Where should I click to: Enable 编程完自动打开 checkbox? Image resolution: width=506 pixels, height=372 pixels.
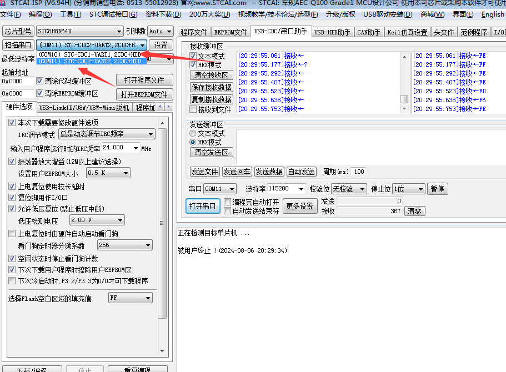[228, 202]
